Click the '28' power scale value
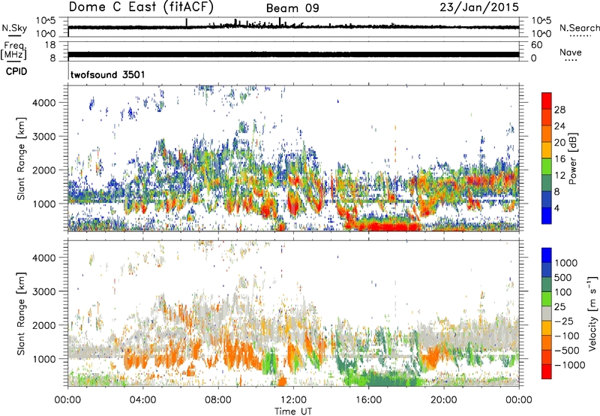Viewport: 600px width, 416px height. 559,110
